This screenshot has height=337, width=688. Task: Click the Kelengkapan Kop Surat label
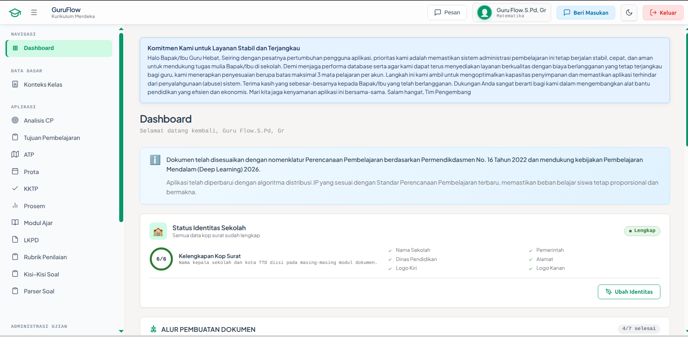click(x=210, y=256)
